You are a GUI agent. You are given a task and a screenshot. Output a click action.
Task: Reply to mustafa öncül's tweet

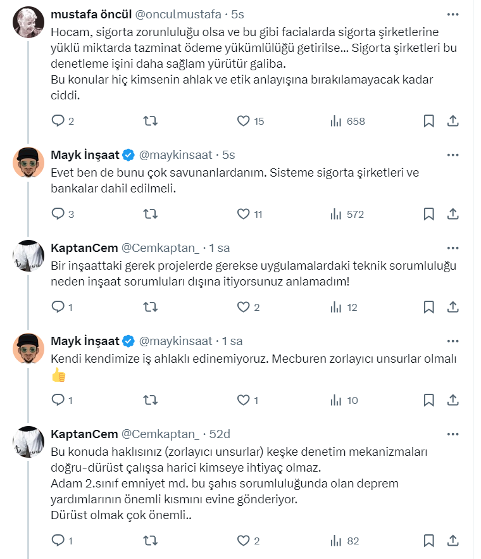(58, 121)
